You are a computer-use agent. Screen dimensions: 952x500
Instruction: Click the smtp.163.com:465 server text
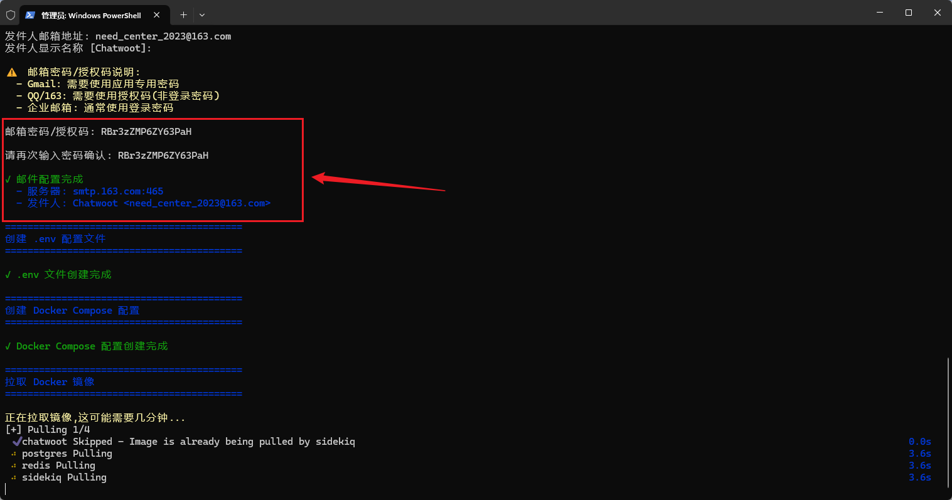(x=118, y=191)
